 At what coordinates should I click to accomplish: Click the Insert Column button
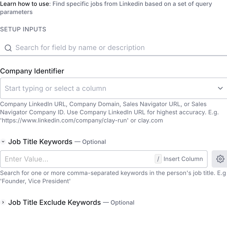(x=183, y=159)
